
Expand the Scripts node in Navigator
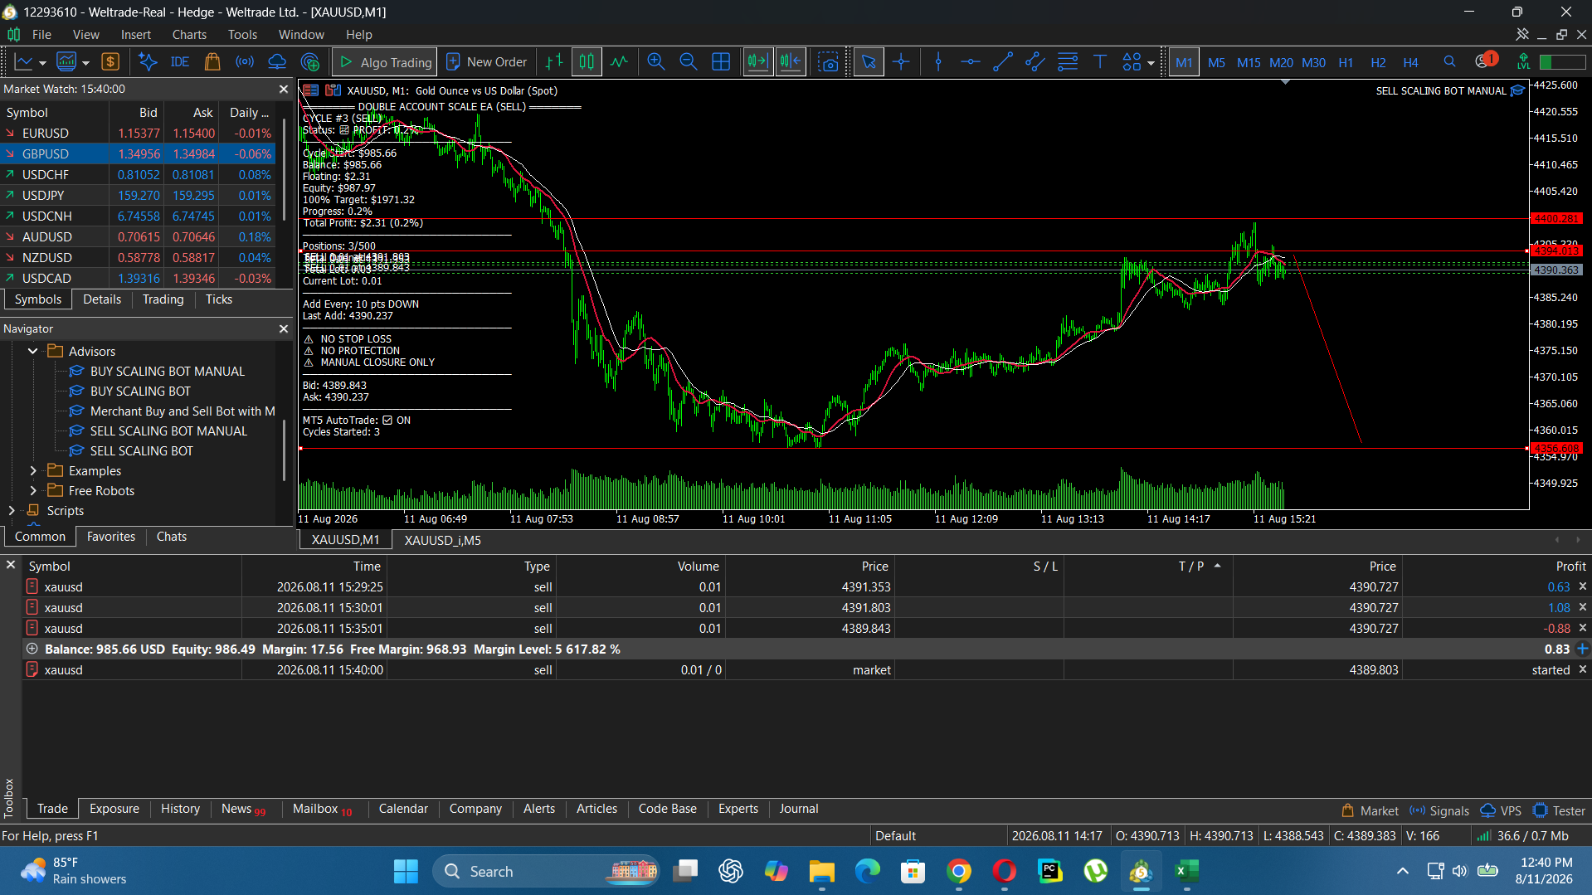click(12, 511)
